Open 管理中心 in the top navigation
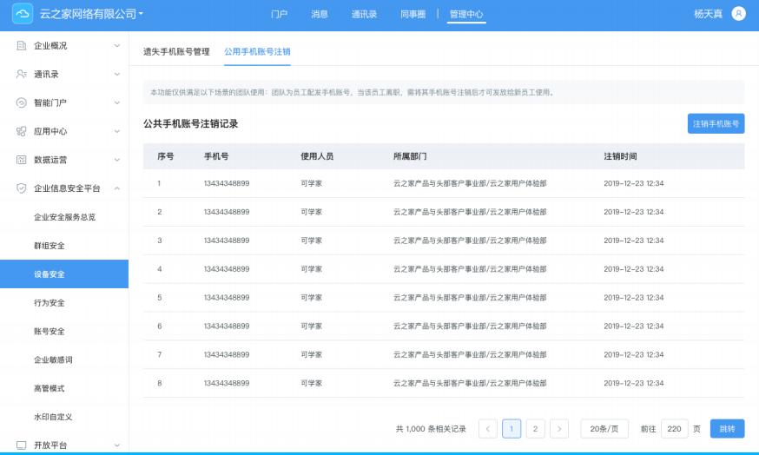Image resolution: width=759 pixels, height=455 pixels. tap(466, 14)
